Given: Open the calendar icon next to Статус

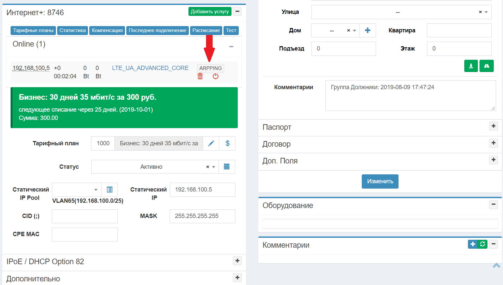Looking at the screenshot, I should click(227, 167).
